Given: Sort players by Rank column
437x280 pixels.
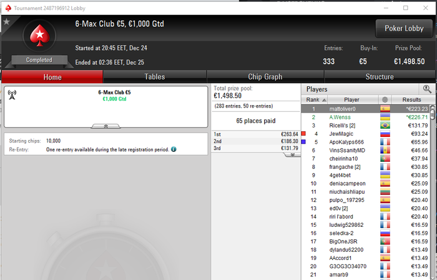Looking at the screenshot, I should [x=315, y=99].
